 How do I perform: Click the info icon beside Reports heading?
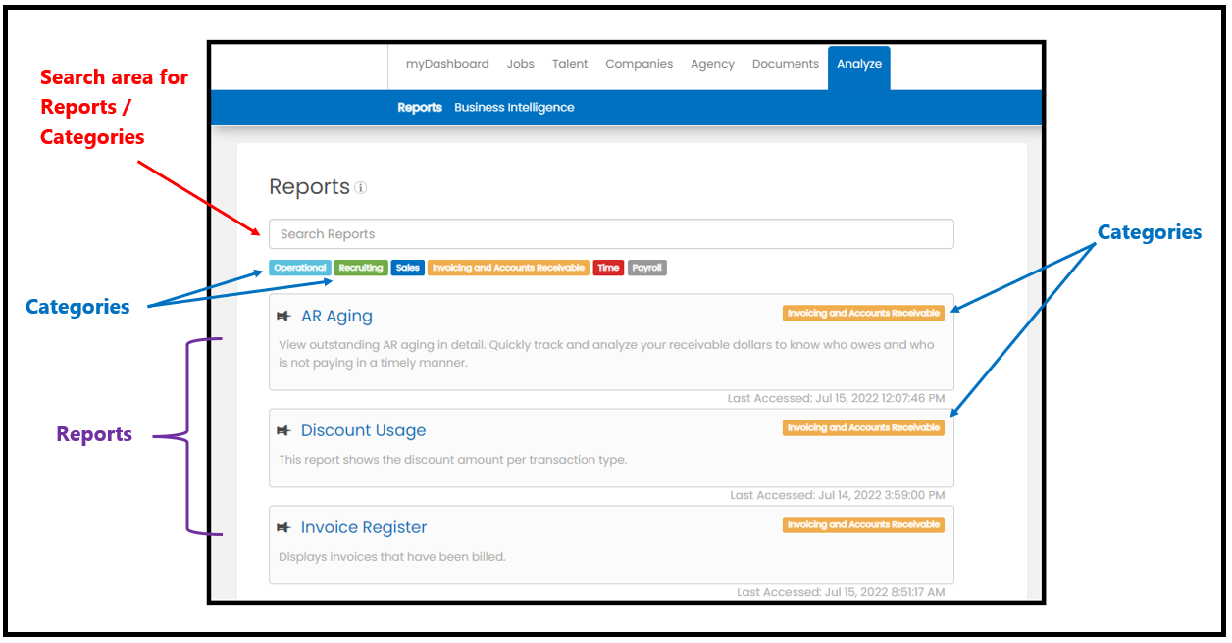coord(361,188)
